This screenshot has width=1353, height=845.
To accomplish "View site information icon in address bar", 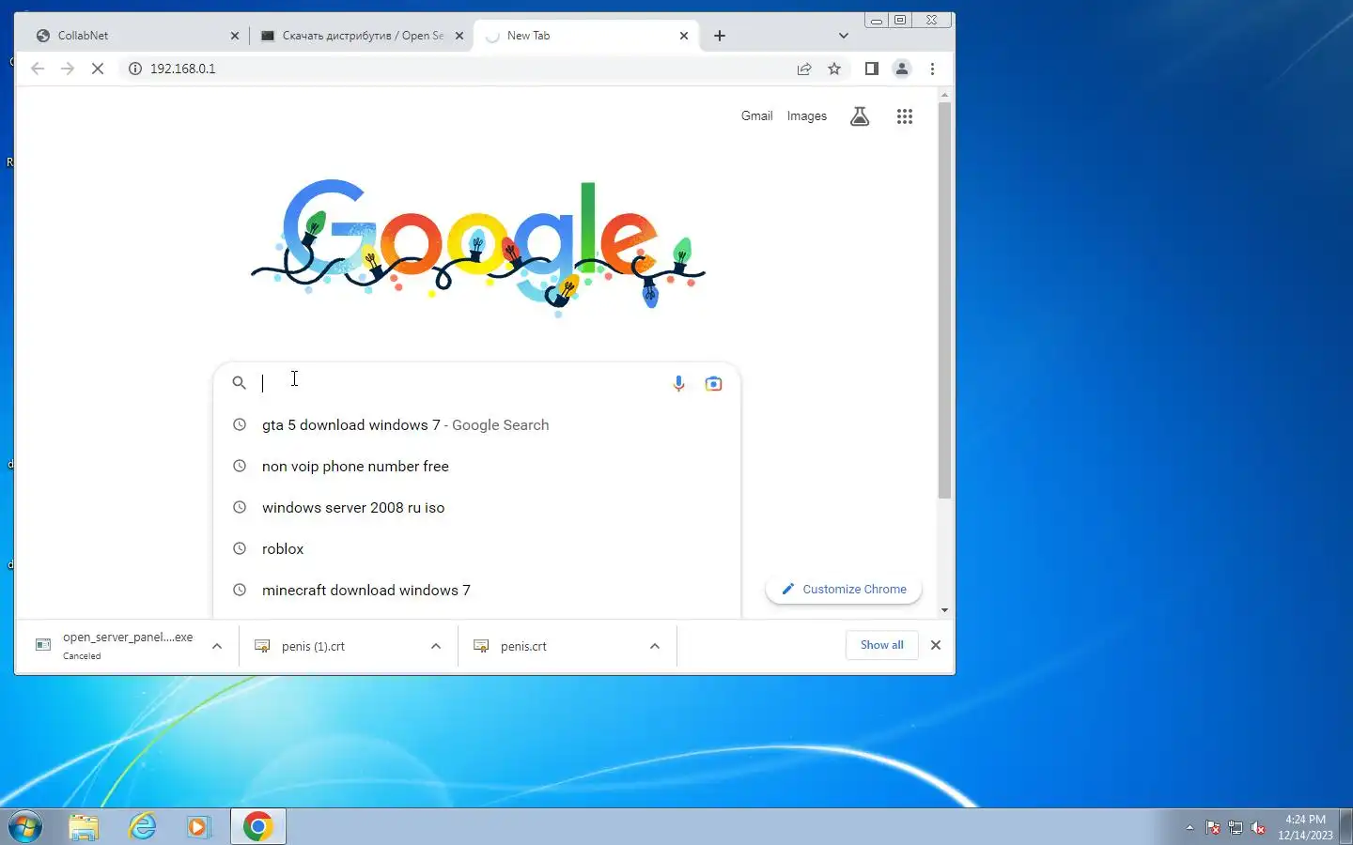I will pyautogui.click(x=135, y=69).
